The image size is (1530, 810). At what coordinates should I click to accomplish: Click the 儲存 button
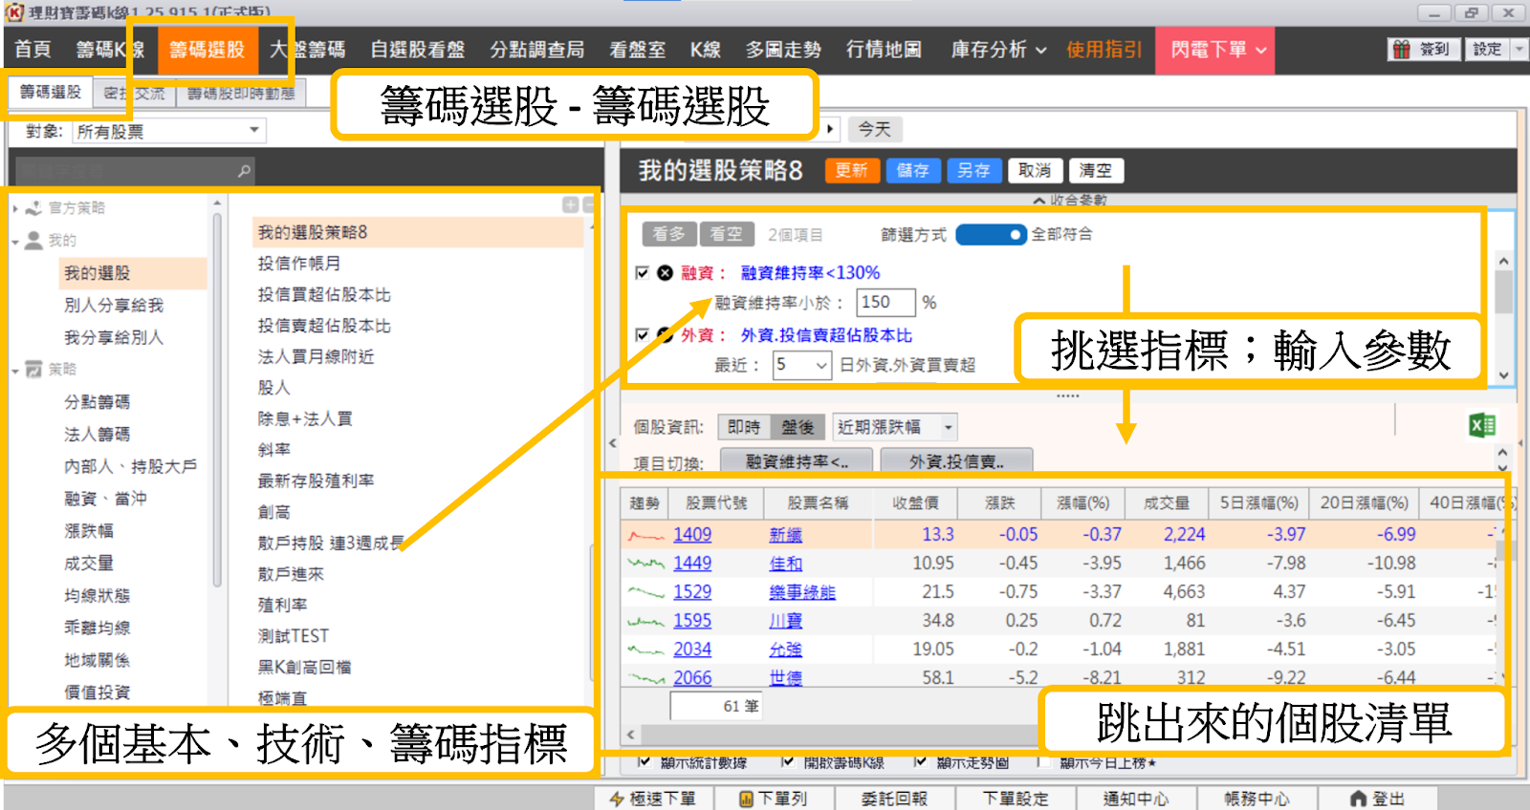pyautogui.click(x=912, y=170)
